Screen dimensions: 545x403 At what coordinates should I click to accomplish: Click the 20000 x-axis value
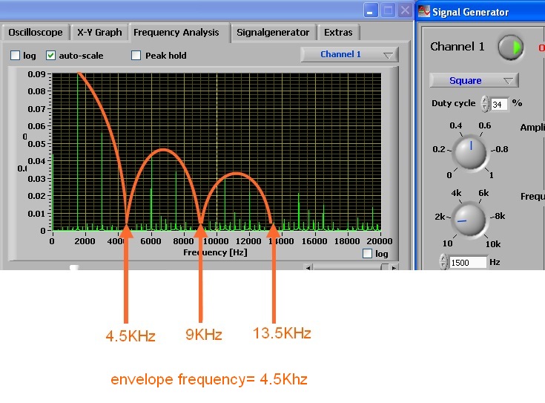[380, 241]
